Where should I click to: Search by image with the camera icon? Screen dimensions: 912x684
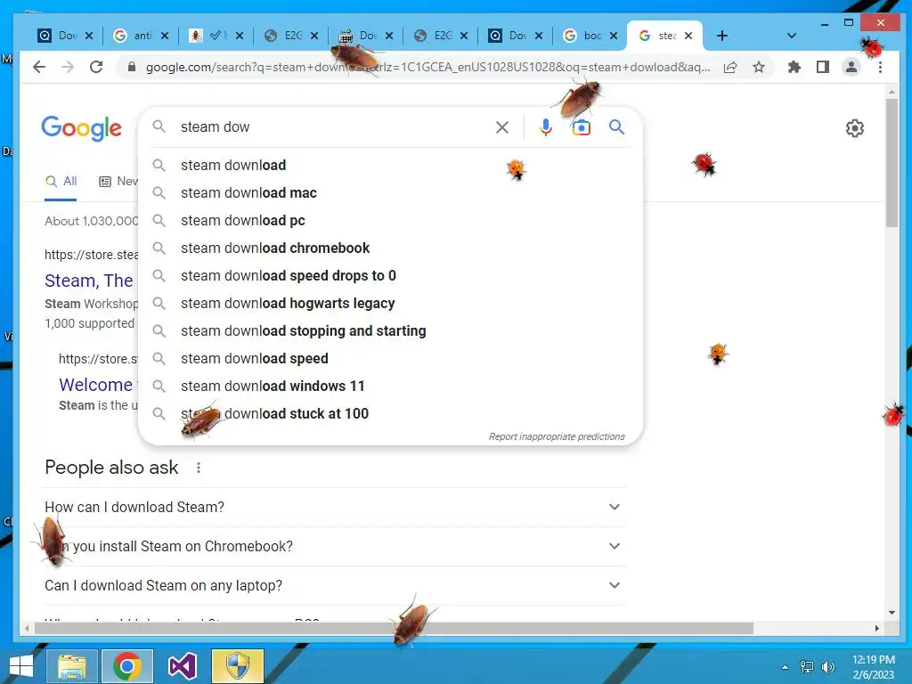pyautogui.click(x=581, y=127)
